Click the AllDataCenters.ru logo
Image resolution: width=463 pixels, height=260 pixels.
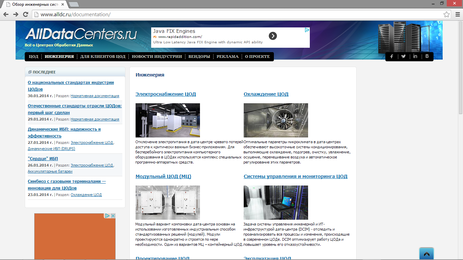point(81,35)
